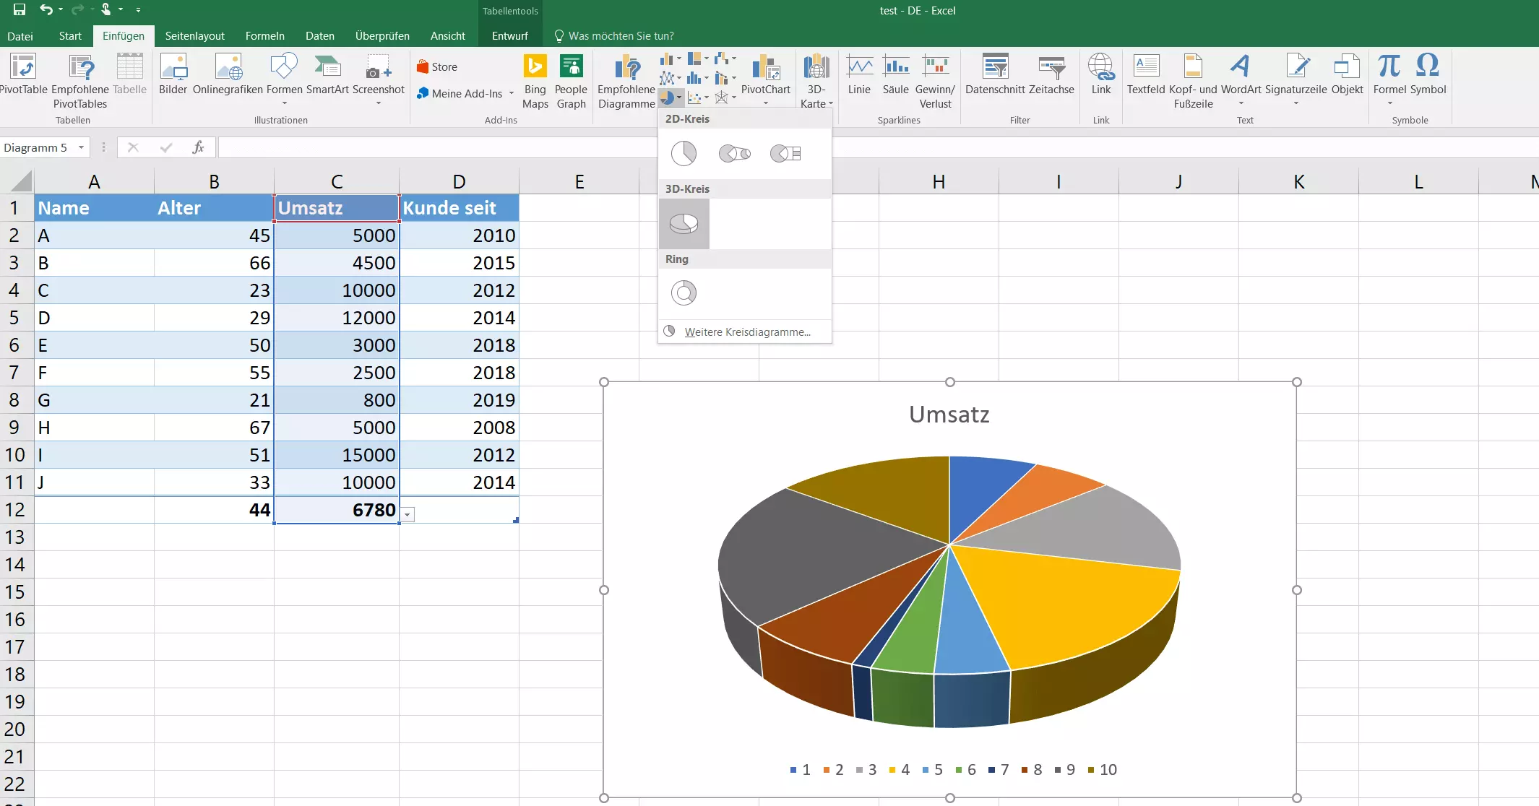
Task: Insert a Link
Action: [1101, 74]
